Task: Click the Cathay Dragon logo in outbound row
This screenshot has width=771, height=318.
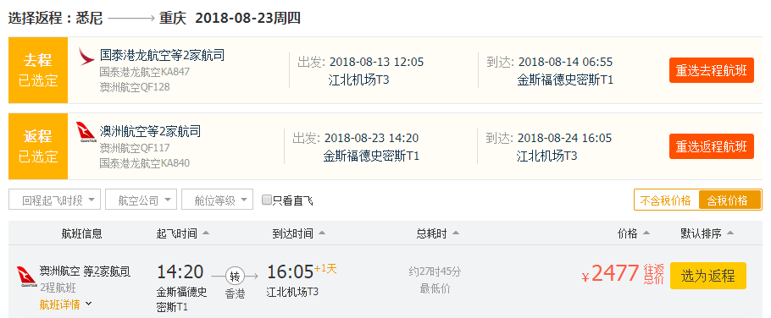Action: pos(86,56)
